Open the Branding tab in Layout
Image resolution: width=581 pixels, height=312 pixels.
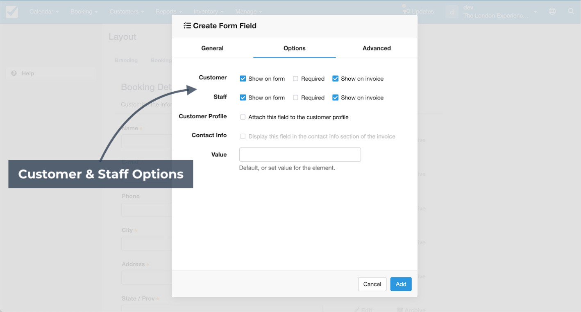click(126, 60)
